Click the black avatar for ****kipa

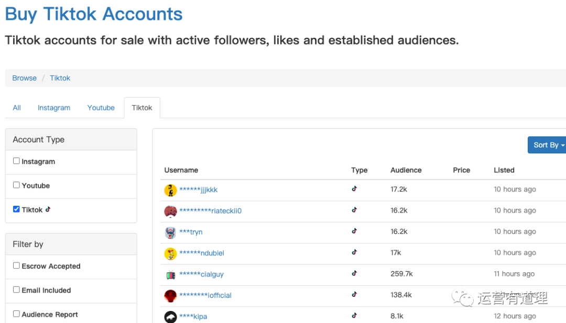point(170,317)
